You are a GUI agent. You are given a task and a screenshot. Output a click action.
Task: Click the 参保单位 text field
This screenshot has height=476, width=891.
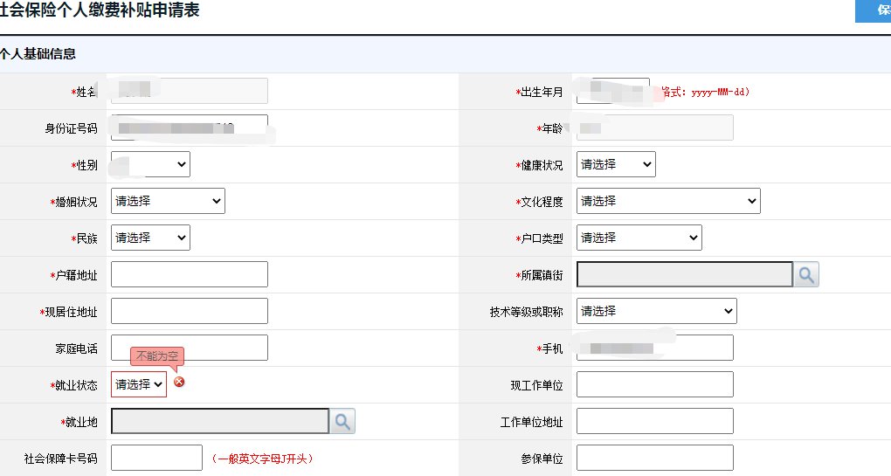point(654,458)
